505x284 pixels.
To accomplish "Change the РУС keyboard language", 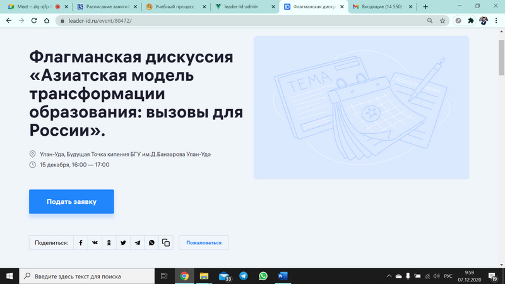I will [448, 276].
